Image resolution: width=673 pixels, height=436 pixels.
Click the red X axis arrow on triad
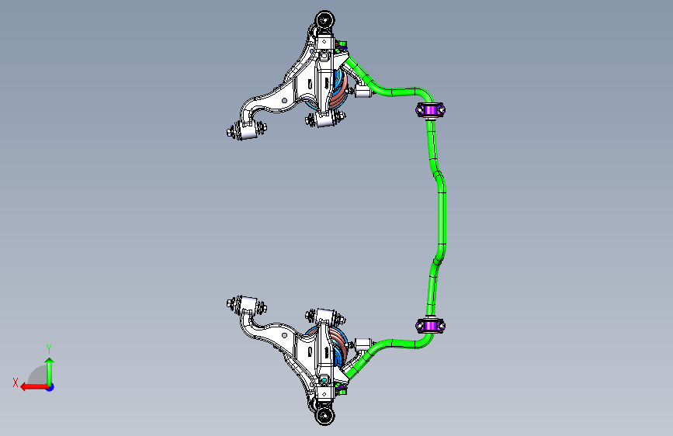click(x=34, y=387)
